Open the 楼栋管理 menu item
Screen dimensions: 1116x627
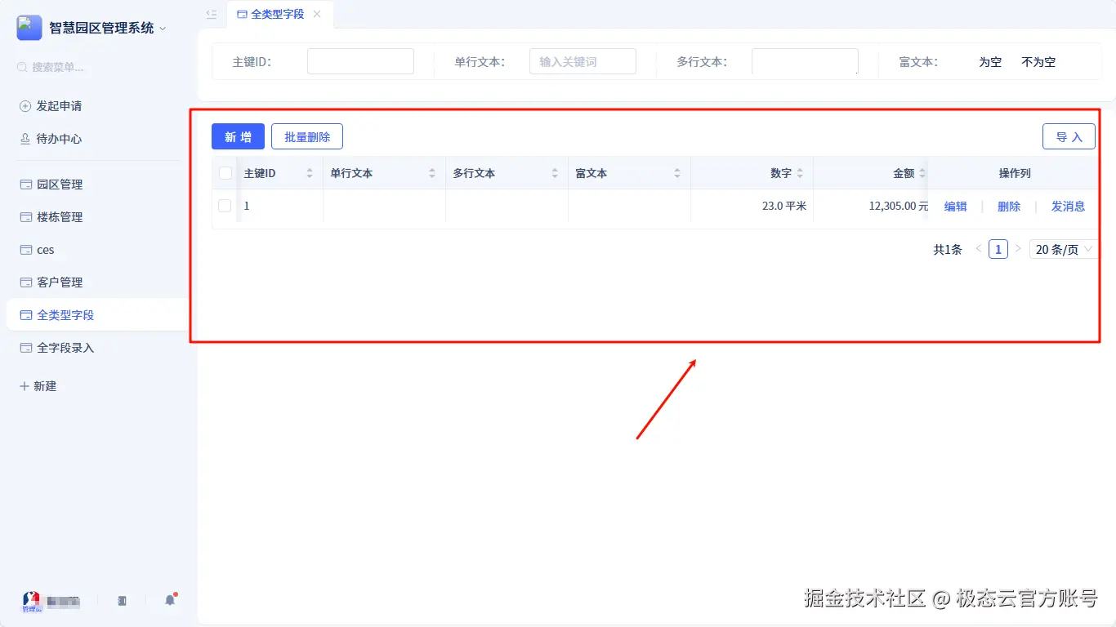pyautogui.click(x=98, y=217)
